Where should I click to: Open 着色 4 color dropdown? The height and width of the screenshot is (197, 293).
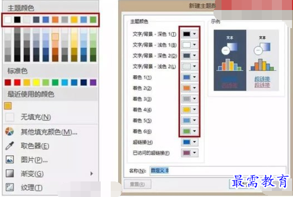pyautogui.click(x=189, y=110)
